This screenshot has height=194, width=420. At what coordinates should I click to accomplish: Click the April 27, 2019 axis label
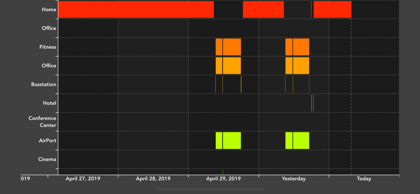point(83,179)
